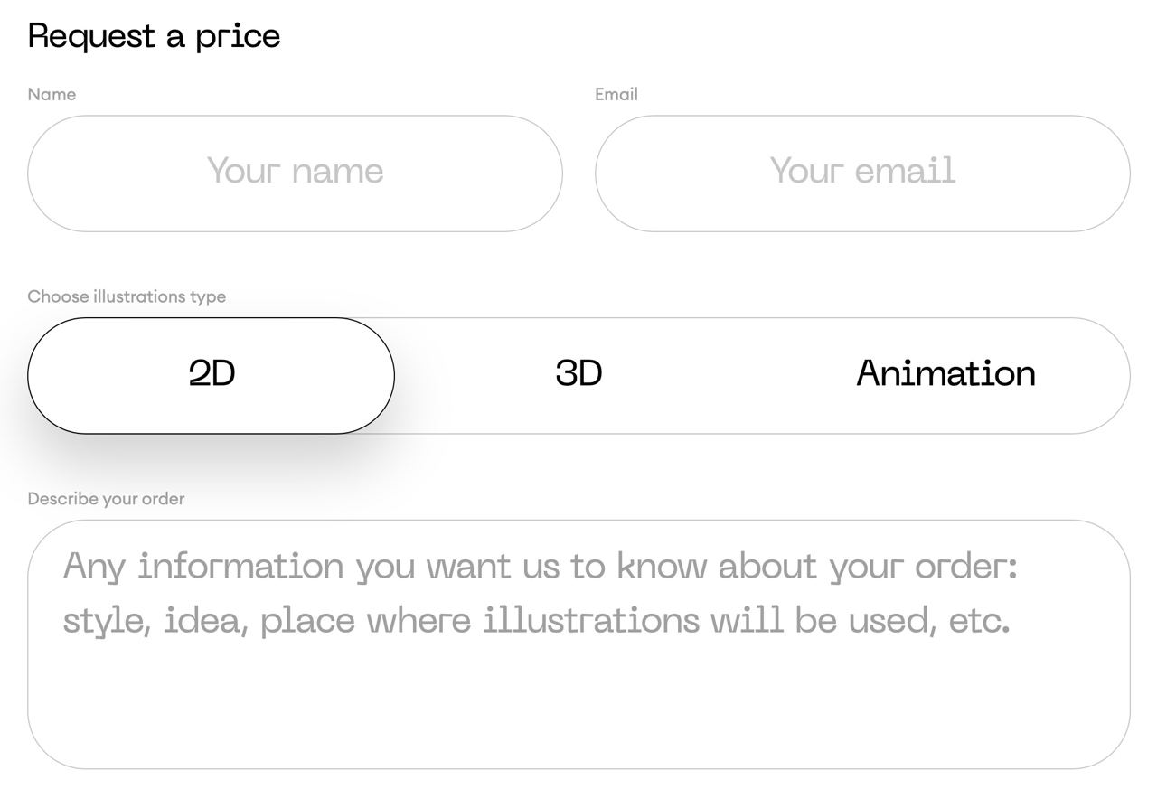Click the Name field label
This screenshot has width=1157, height=808.
pyautogui.click(x=52, y=94)
